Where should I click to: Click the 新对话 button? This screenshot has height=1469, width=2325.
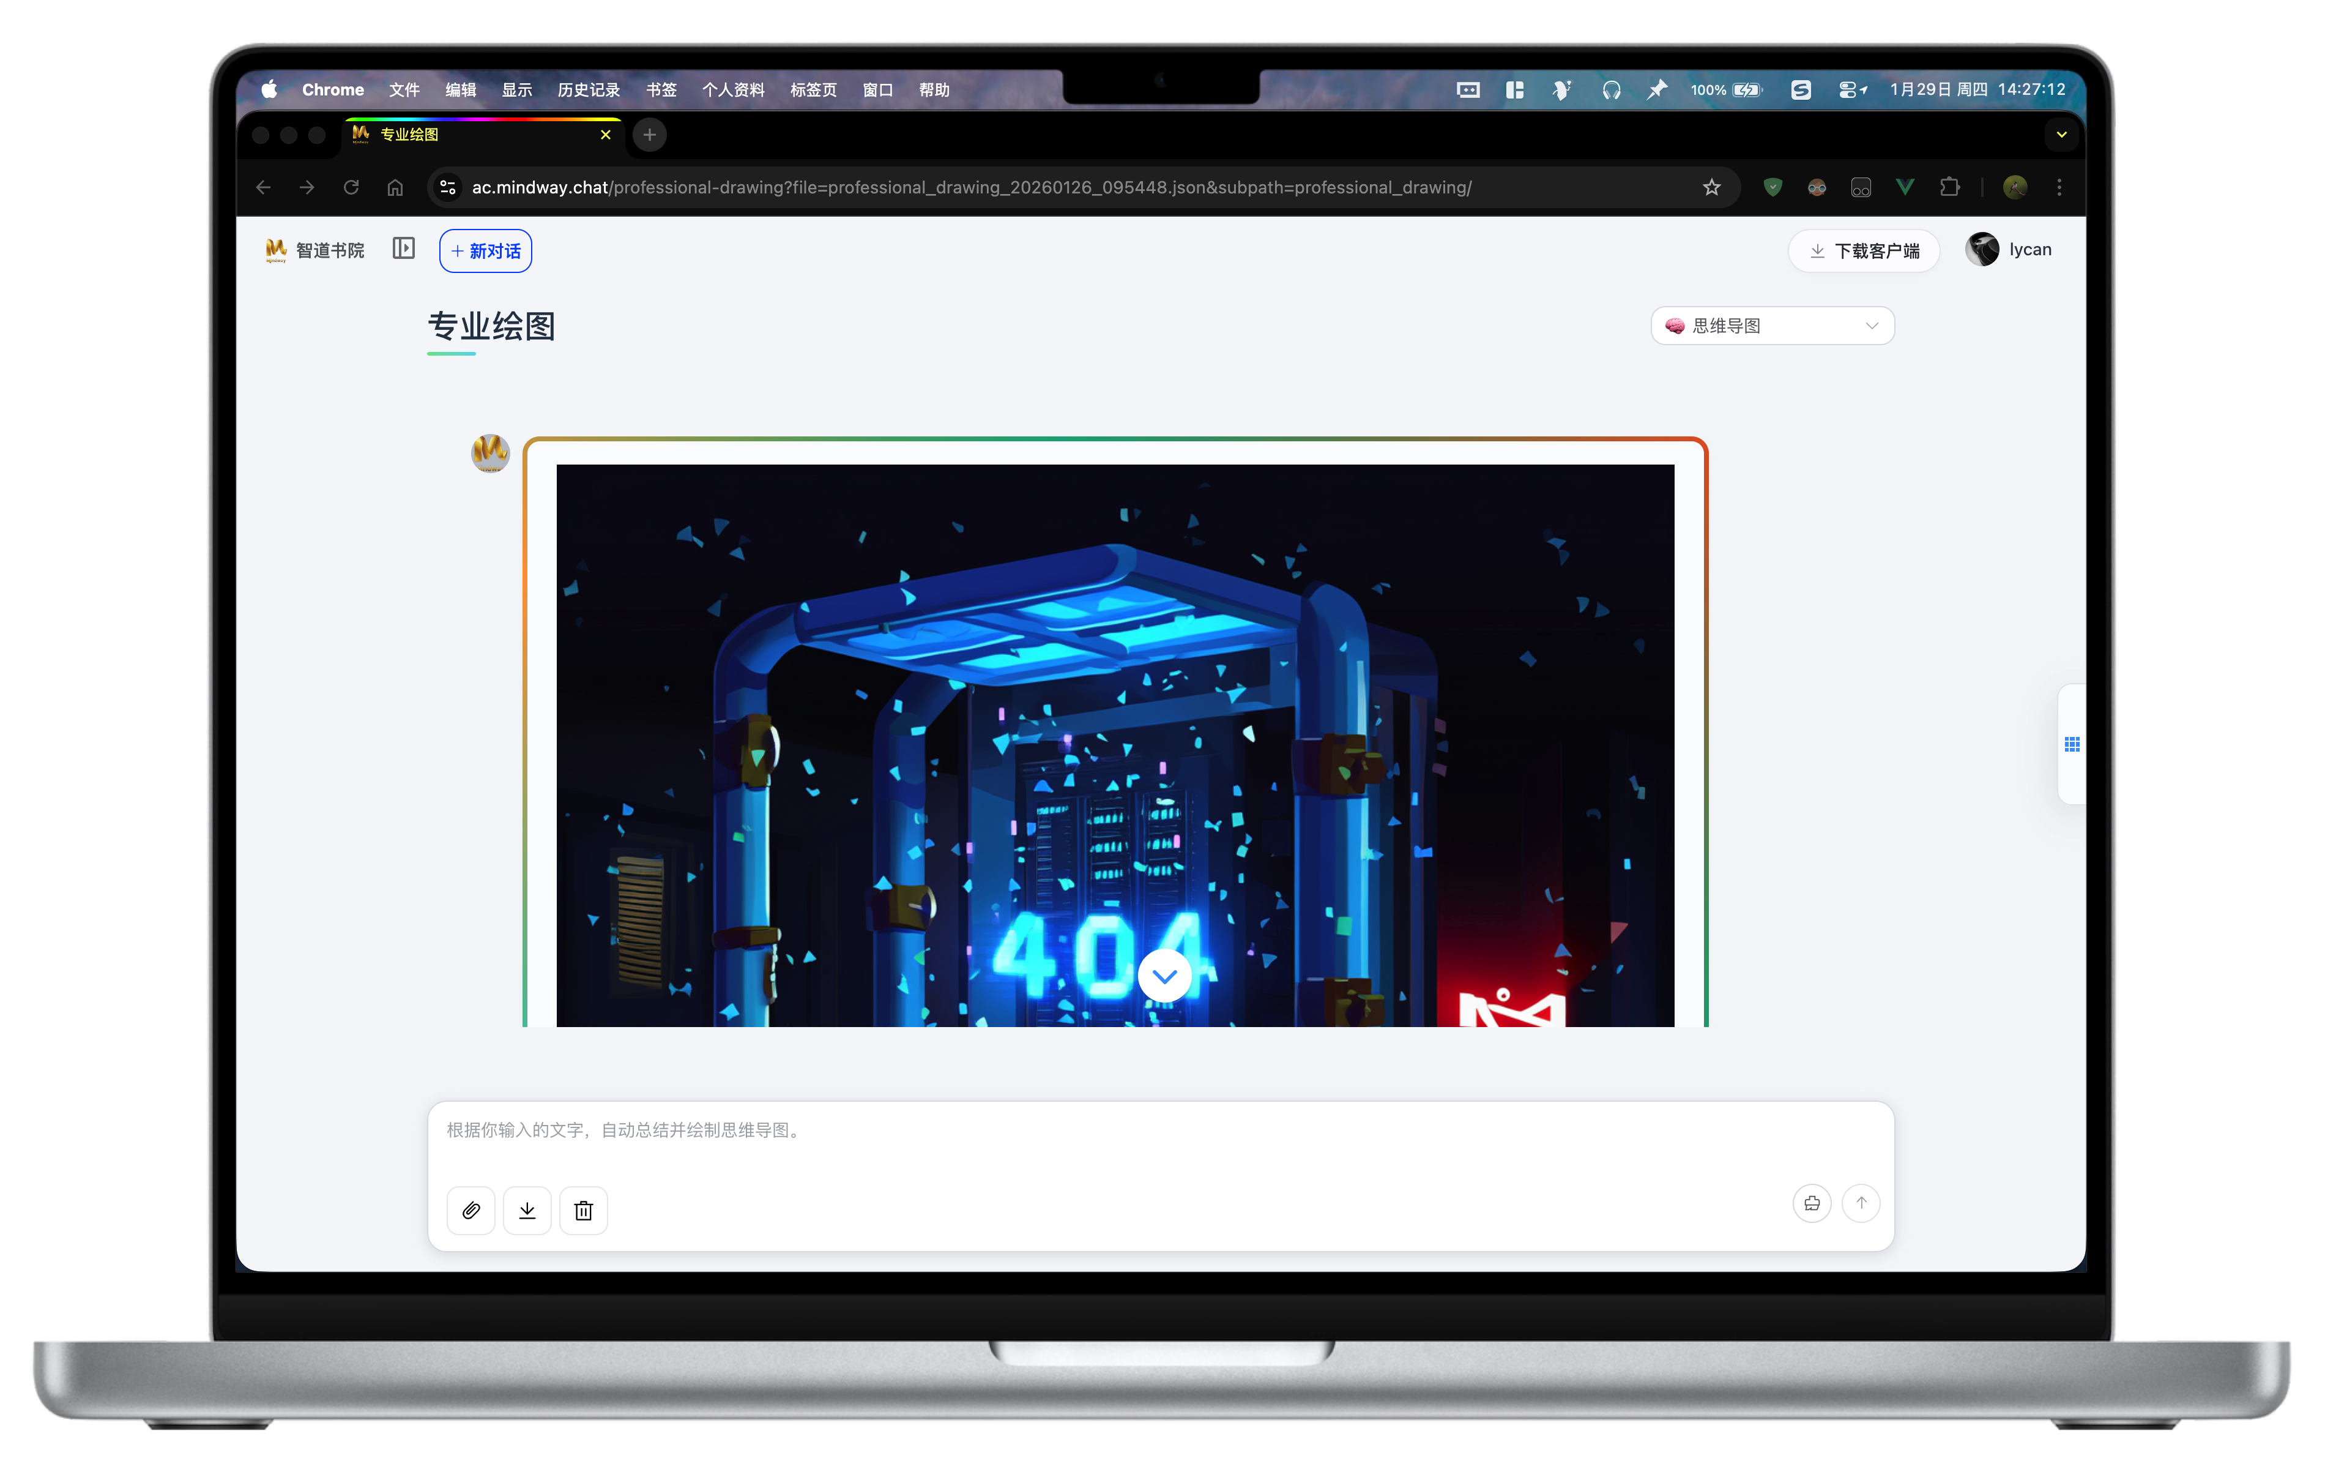pyautogui.click(x=486, y=251)
